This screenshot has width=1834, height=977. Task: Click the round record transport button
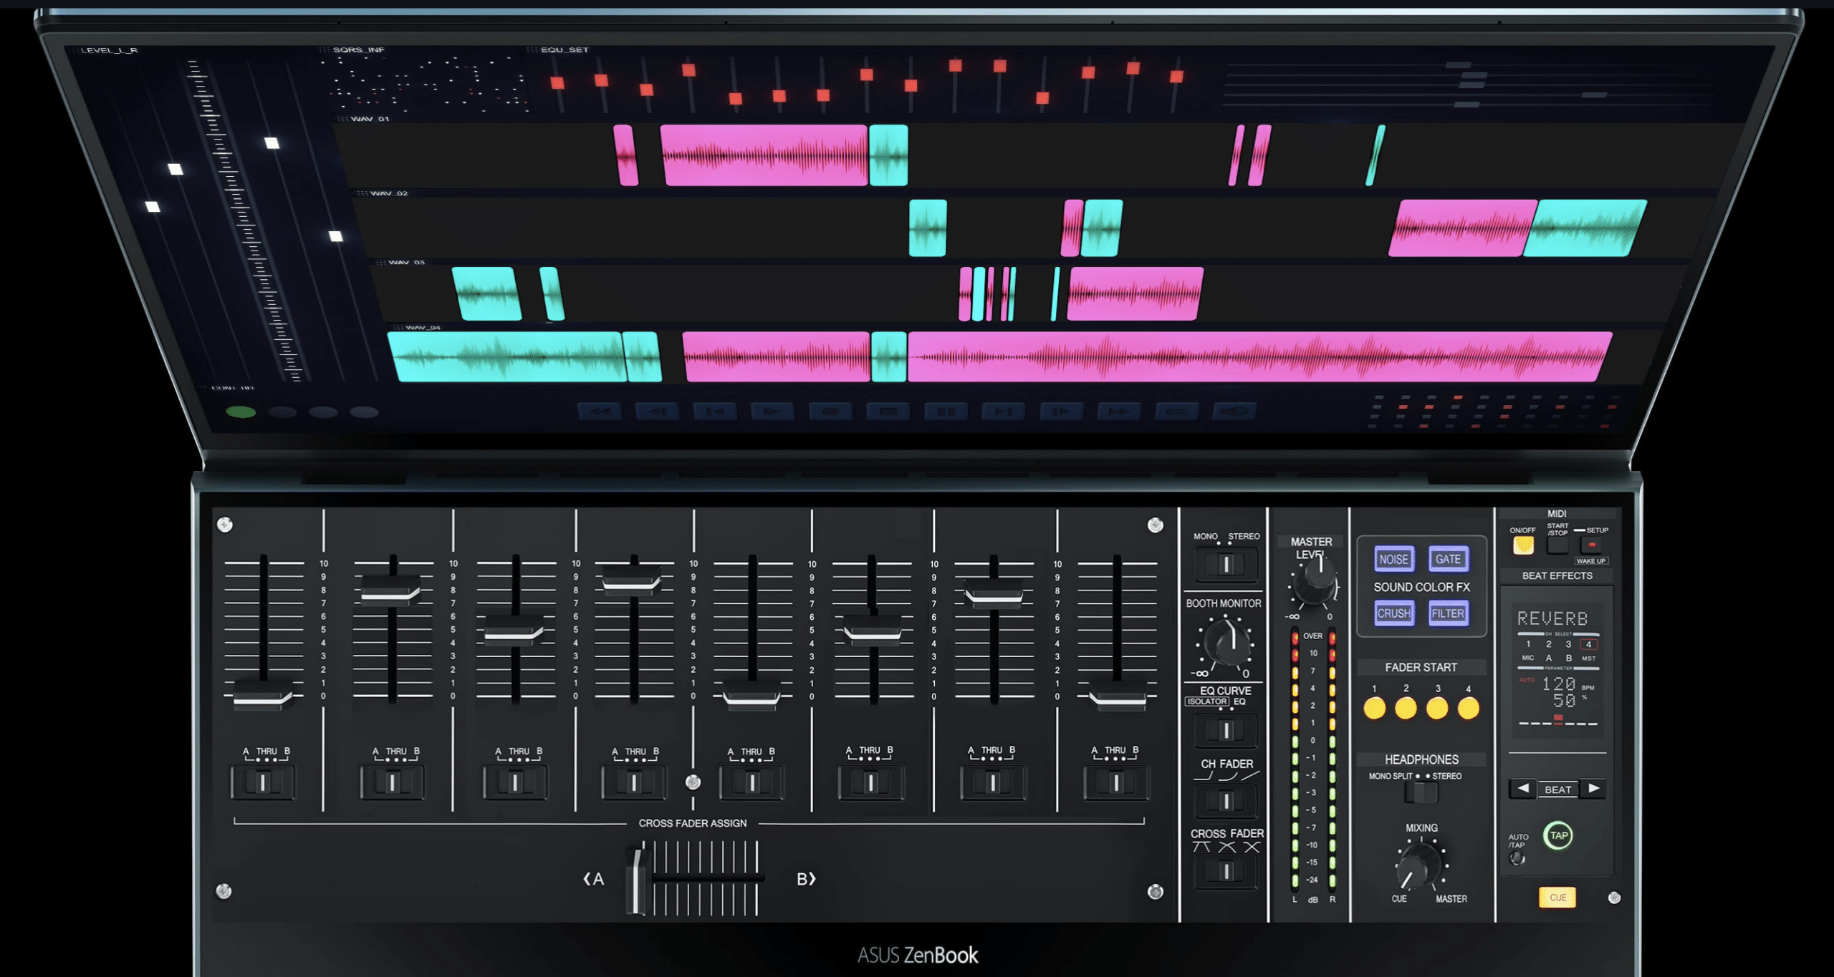tap(830, 412)
